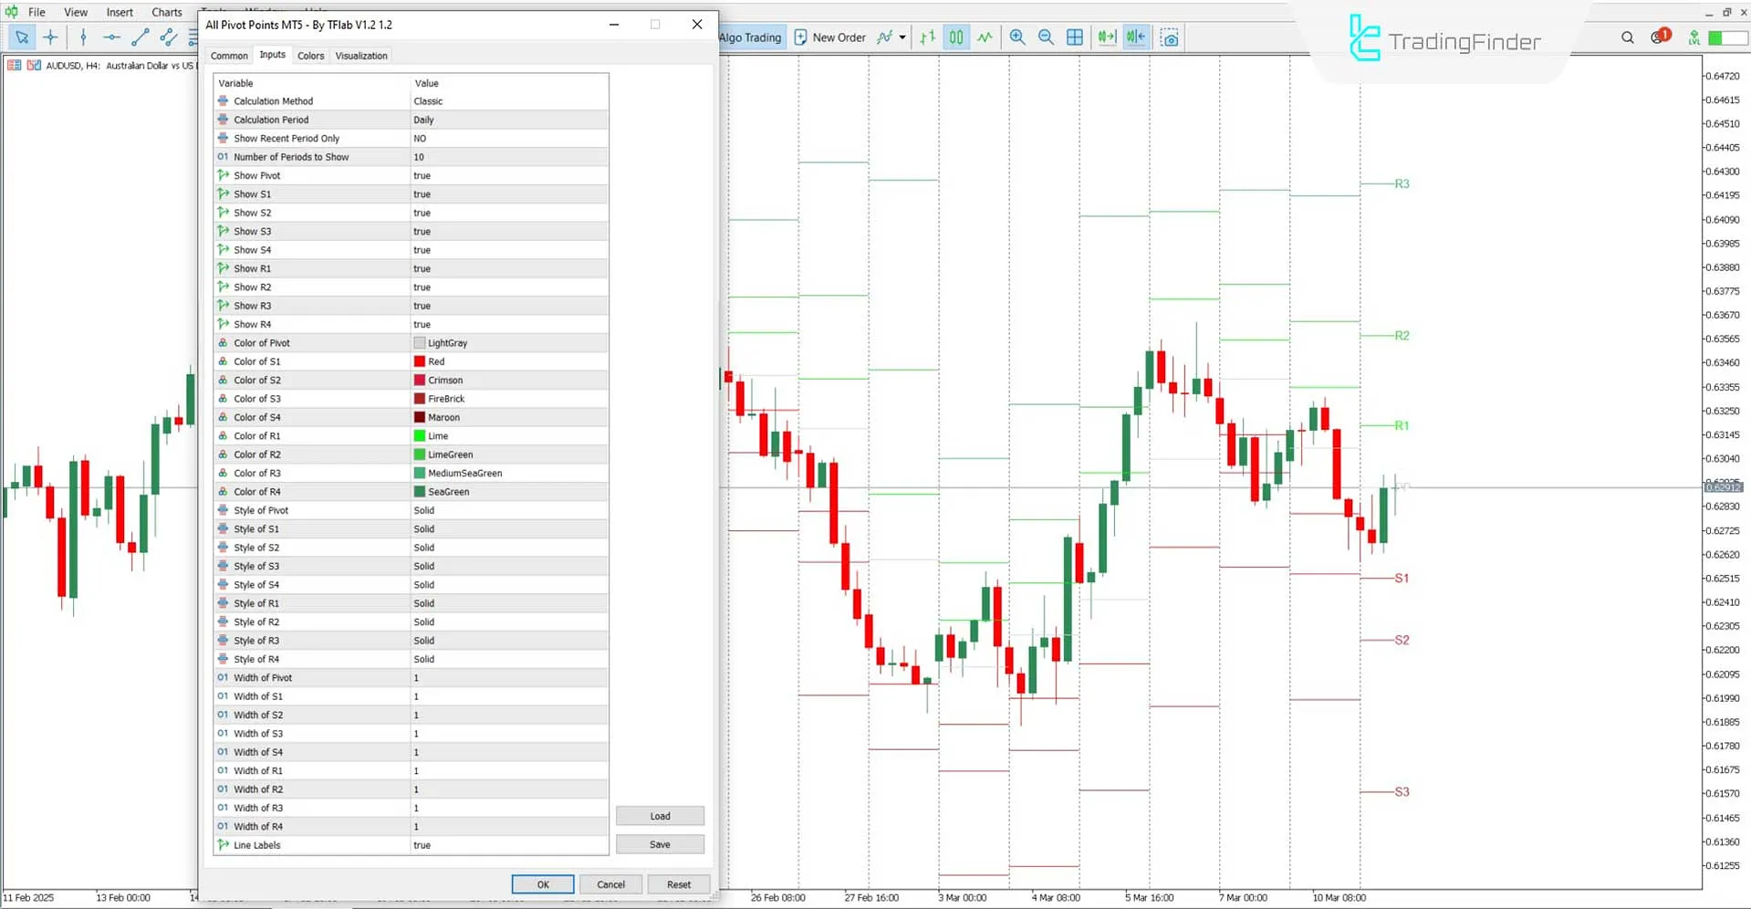This screenshot has width=1751, height=909.
Task: Take a chart screenshot with the camera icon
Action: pyautogui.click(x=1169, y=37)
